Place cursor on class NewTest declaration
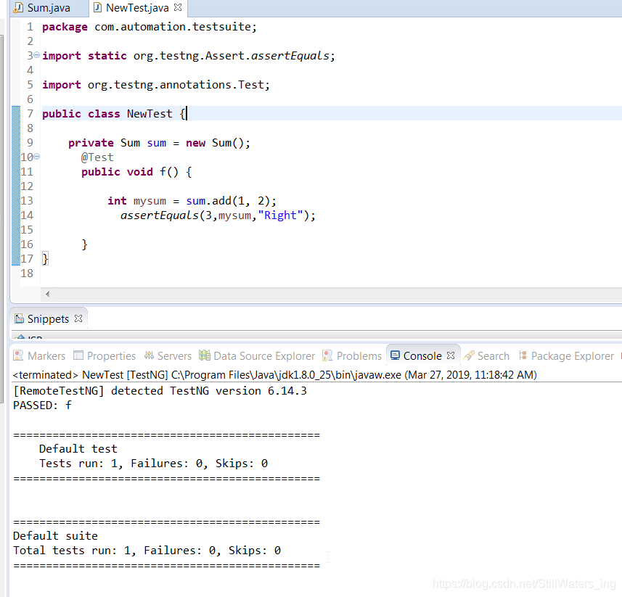This screenshot has width=622, height=597. point(114,114)
